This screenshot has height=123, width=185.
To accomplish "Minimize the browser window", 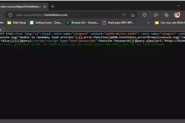I will (178, 6).
